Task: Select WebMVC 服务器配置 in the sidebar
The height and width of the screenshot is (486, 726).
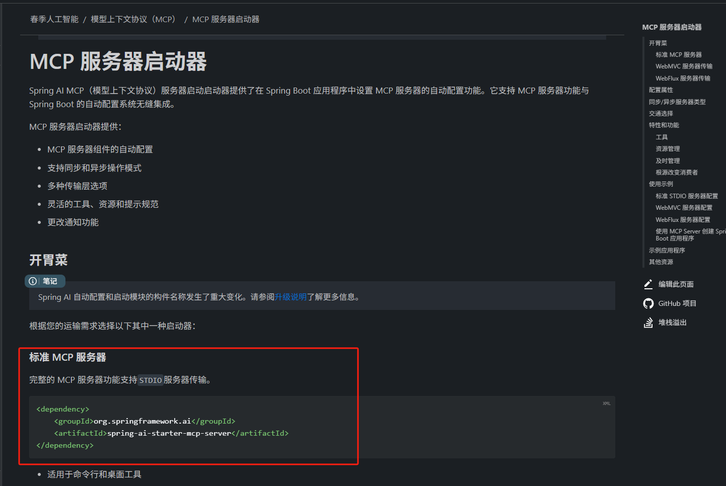Action: click(684, 208)
